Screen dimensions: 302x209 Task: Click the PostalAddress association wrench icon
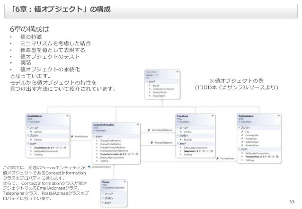pos(217,158)
